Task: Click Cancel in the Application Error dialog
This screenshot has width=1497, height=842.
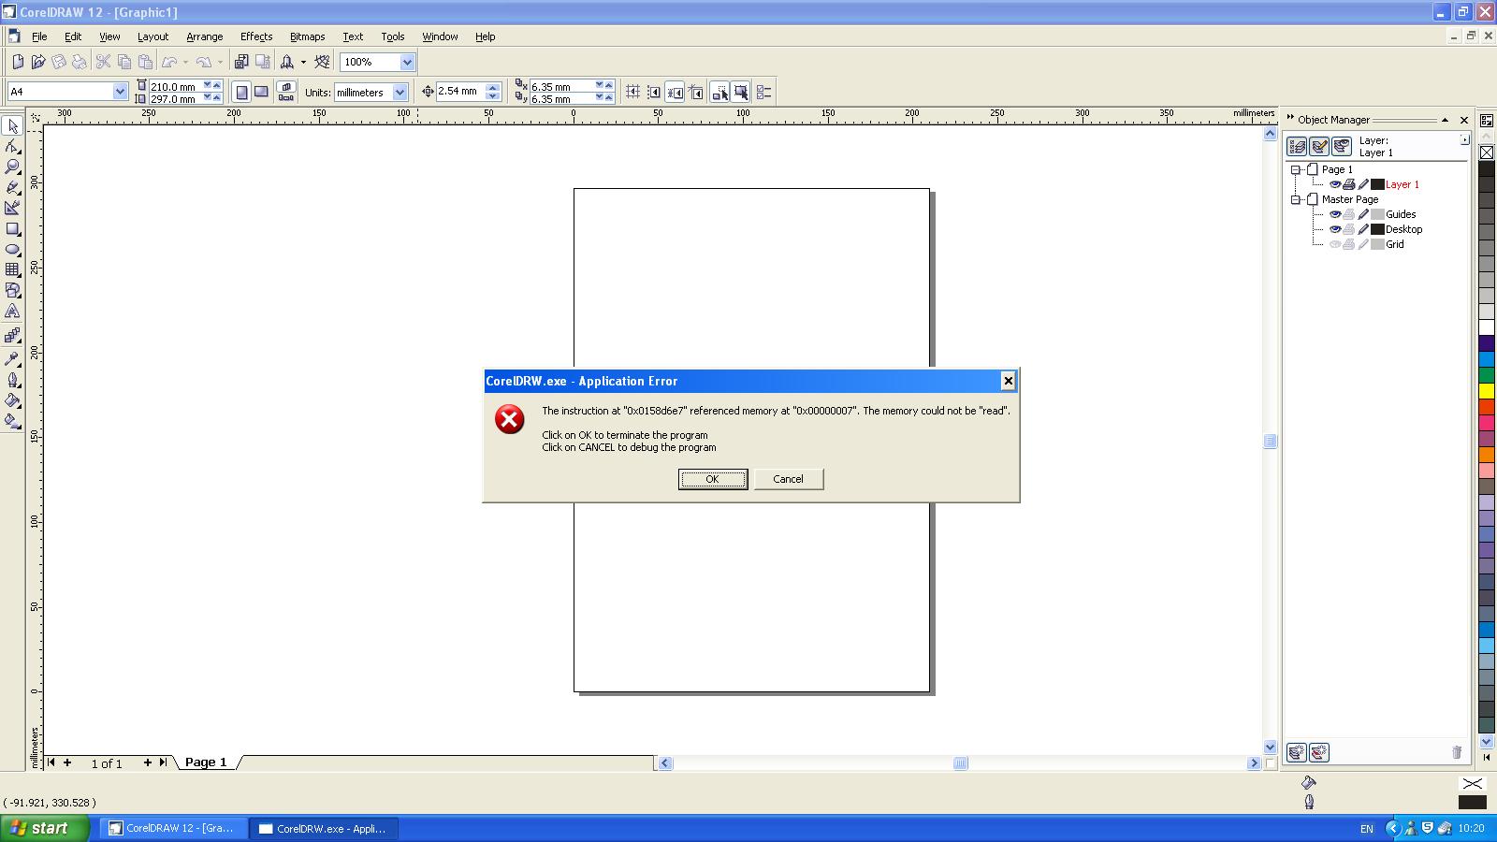Action: tap(788, 479)
